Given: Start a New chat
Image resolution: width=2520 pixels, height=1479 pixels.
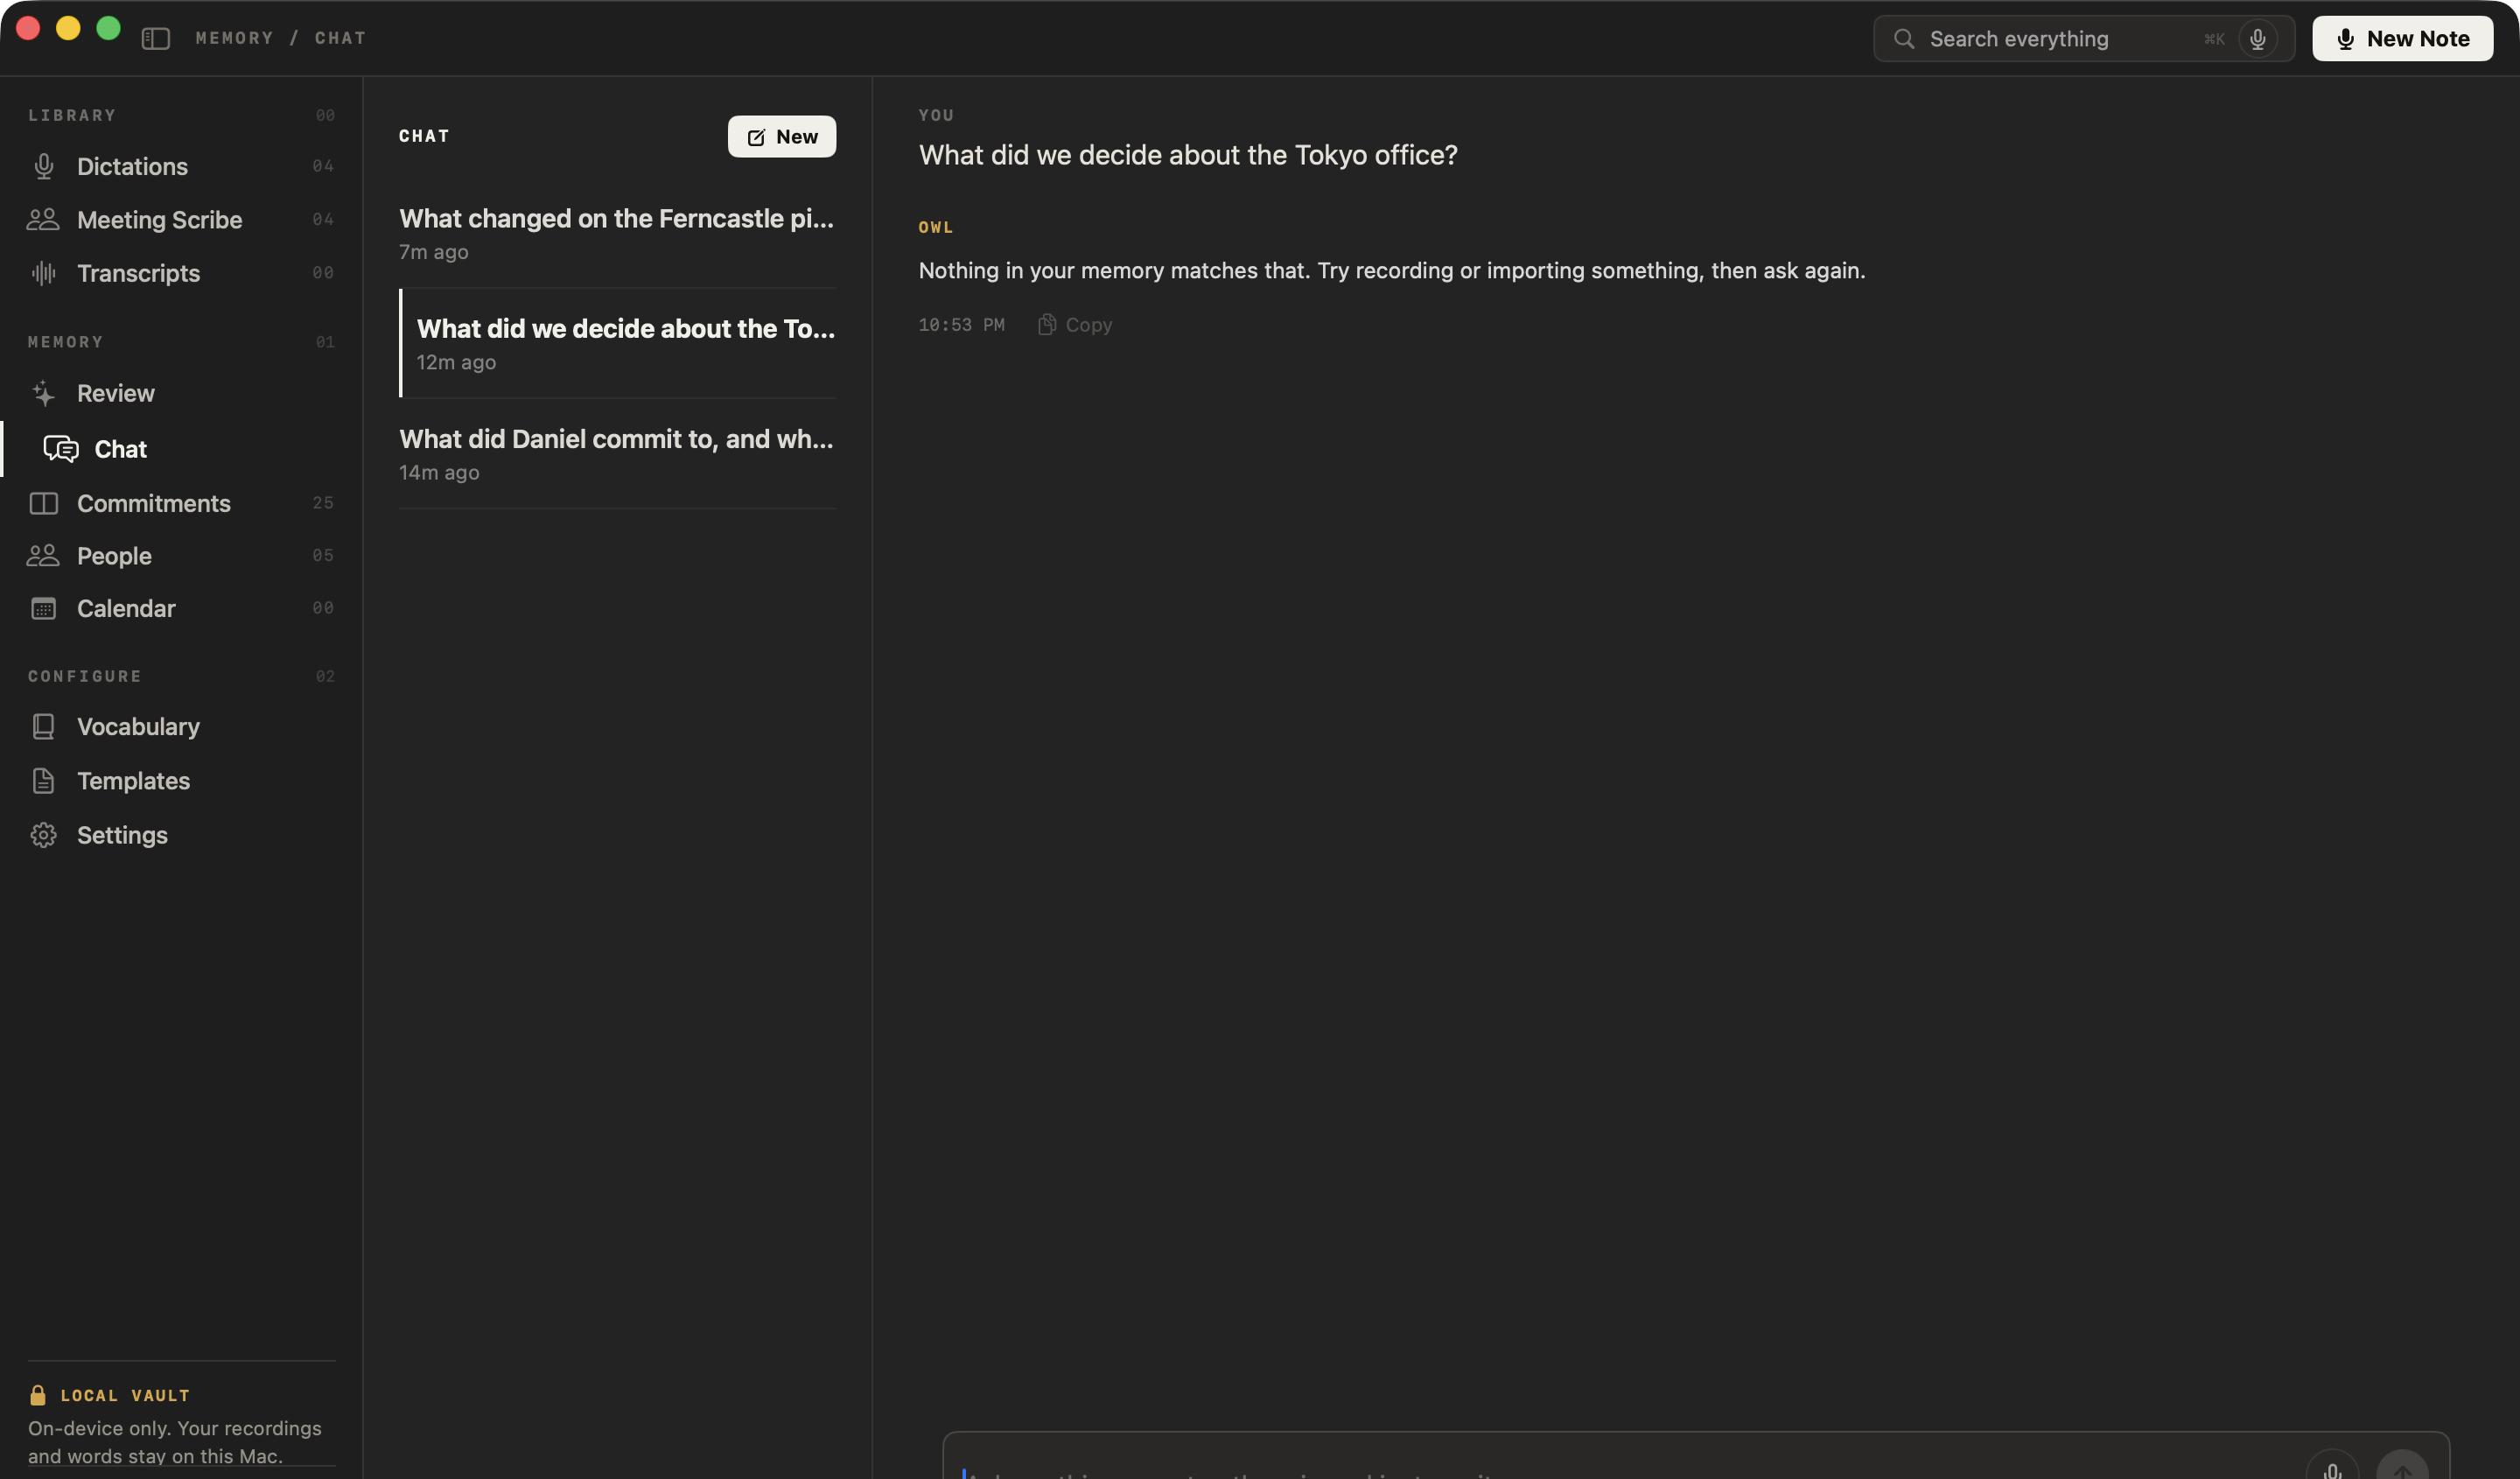Looking at the screenshot, I should point(782,137).
